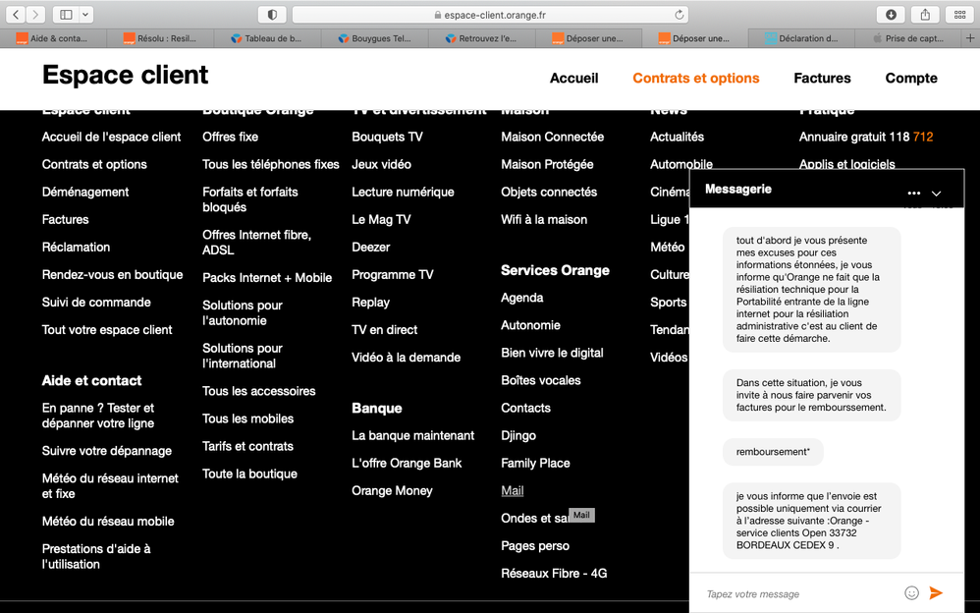The height and width of the screenshot is (613, 980).
Task: Toggle the Safari sidebar
Action: (x=66, y=15)
